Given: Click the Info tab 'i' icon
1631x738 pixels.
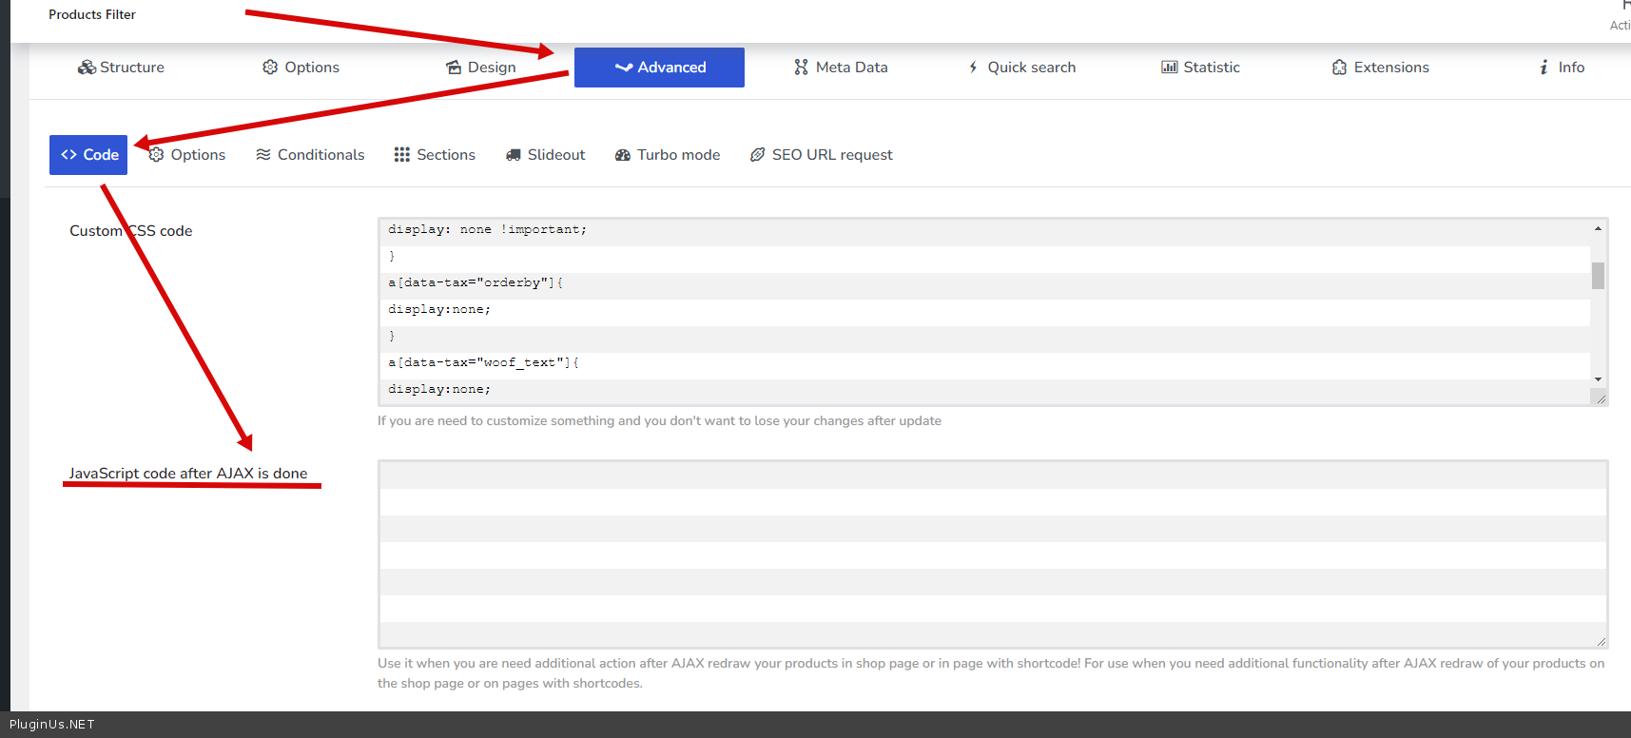Looking at the screenshot, I should [x=1544, y=68].
